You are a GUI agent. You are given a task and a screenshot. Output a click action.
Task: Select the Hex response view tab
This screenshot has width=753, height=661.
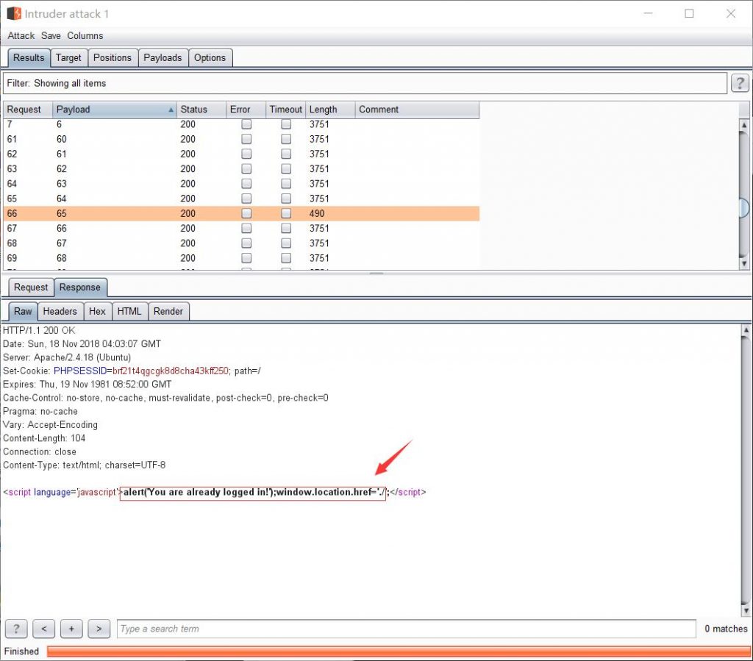click(x=98, y=311)
